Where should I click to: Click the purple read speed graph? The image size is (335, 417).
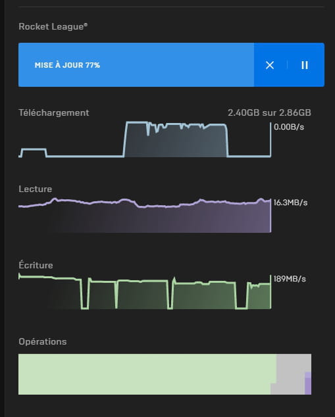click(x=145, y=215)
